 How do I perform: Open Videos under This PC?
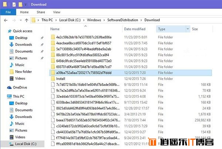pos(17,137)
